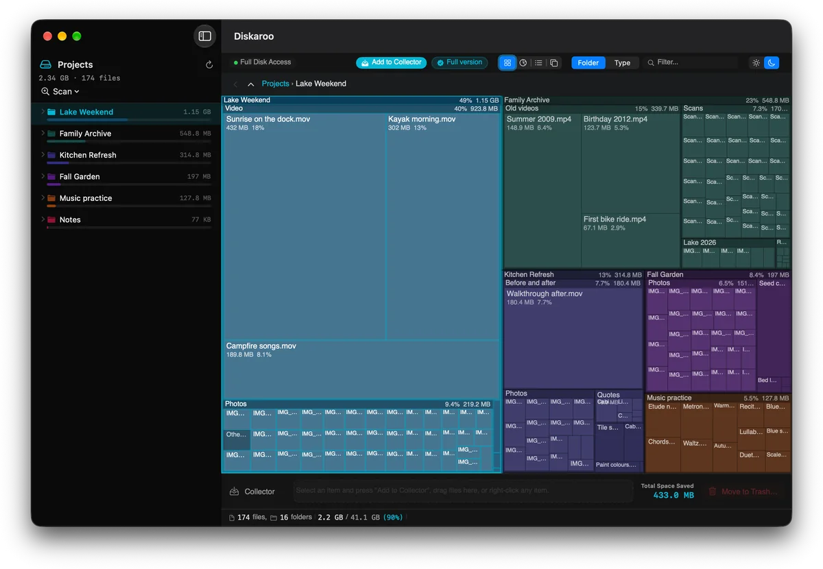823x569 pixels.
Task: Select Birthday 2012.mp4 block
Action: click(x=631, y=163)
